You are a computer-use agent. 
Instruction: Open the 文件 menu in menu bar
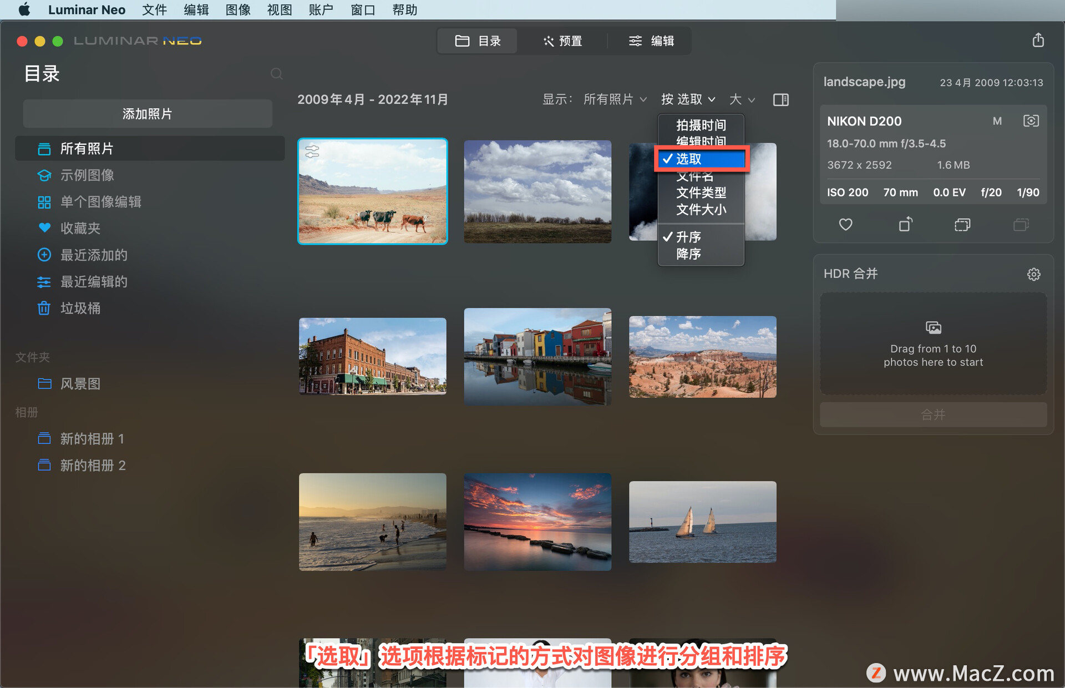tap(154, 9)
